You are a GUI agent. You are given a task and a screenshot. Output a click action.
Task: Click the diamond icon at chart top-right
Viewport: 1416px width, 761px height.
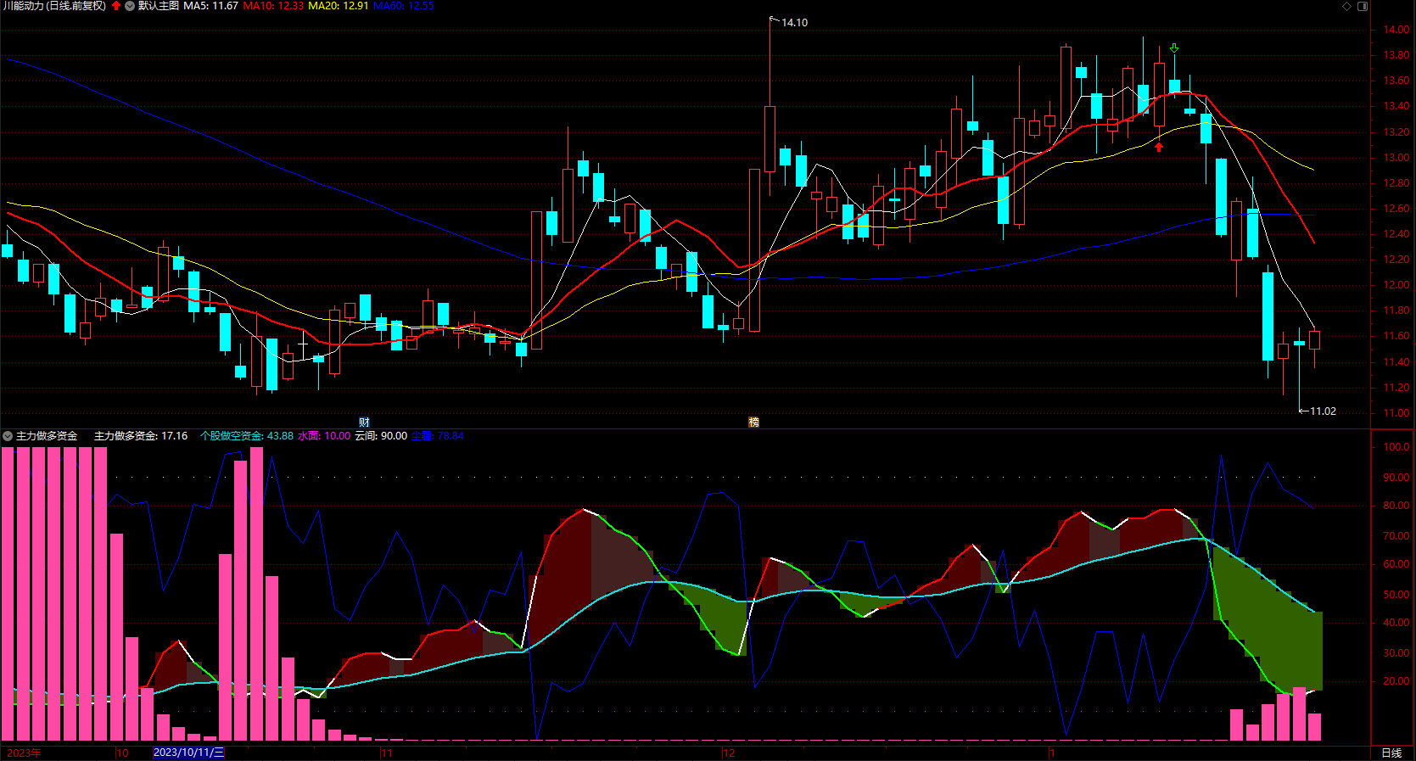coord(1346,6)
